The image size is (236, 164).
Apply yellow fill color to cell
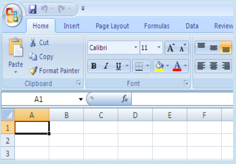pyautogui.click(x=160, y=66)
